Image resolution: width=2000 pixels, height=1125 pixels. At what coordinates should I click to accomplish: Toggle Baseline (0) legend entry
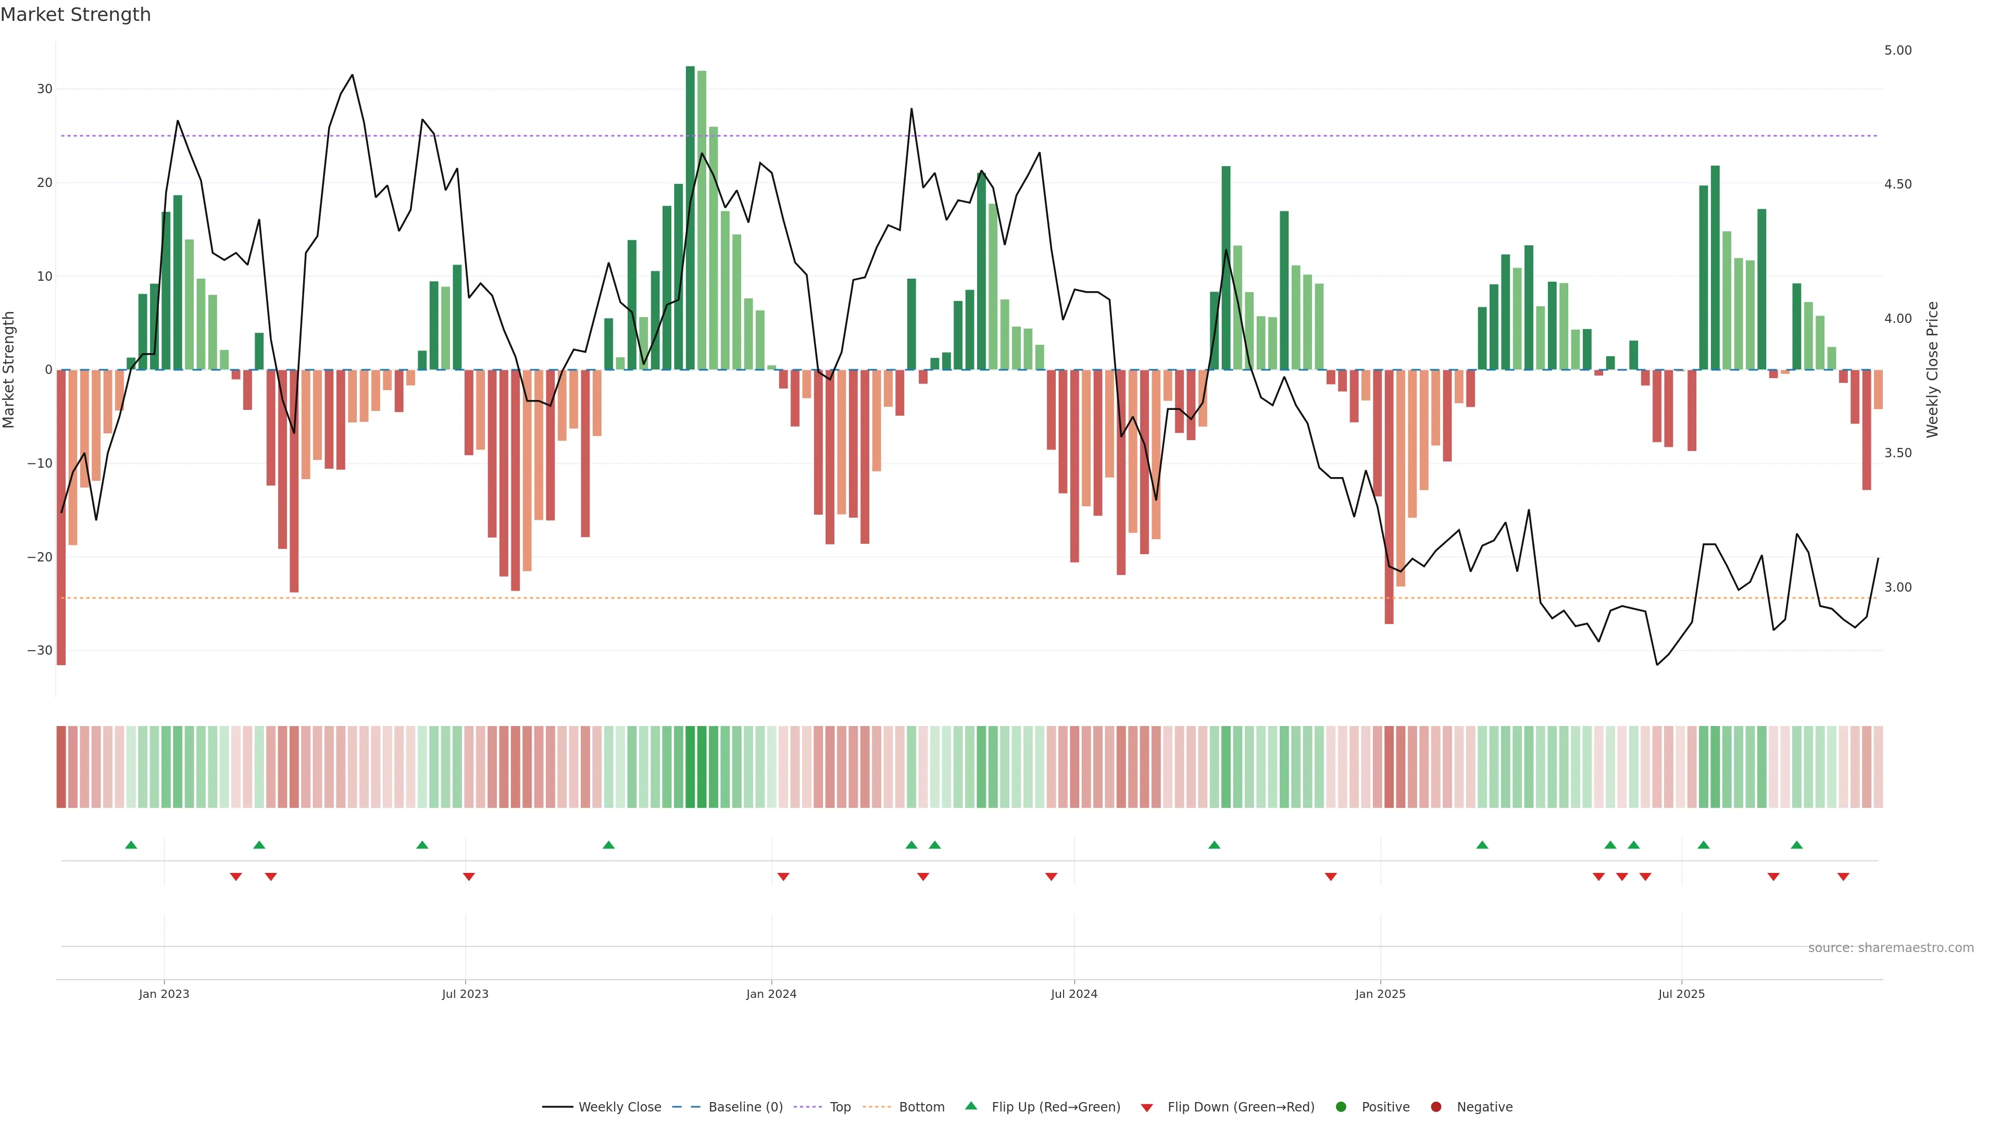pos(745,1107)
